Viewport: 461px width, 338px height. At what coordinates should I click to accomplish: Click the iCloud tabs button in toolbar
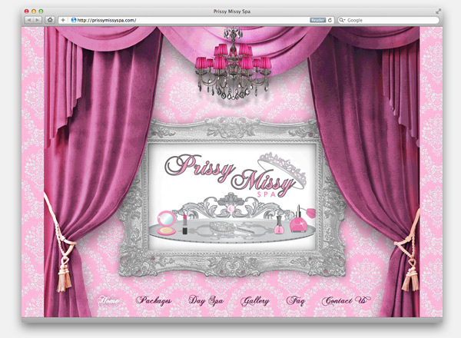coord(50,20)
